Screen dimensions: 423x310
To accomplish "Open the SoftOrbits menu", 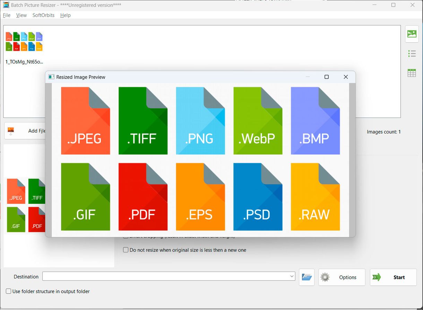I will [x=43, y=15].
